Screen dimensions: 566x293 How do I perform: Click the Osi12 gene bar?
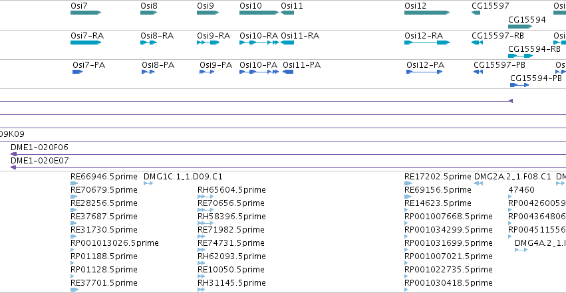coord(427,13)
